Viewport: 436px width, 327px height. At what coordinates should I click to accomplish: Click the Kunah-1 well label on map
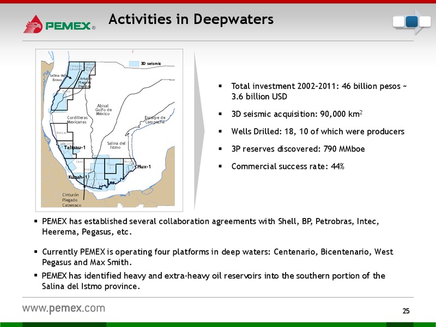click(78, 177)
